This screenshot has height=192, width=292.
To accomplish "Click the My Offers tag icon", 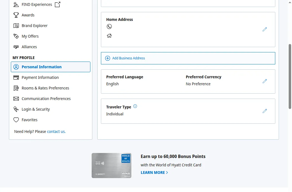I will pyautogui.click(x=16, y=36).
